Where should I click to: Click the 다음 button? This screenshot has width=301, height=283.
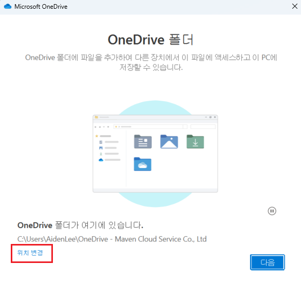[x=268, y=262]
